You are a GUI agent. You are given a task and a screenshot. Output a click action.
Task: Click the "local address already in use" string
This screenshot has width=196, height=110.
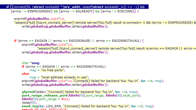[65, 77]
